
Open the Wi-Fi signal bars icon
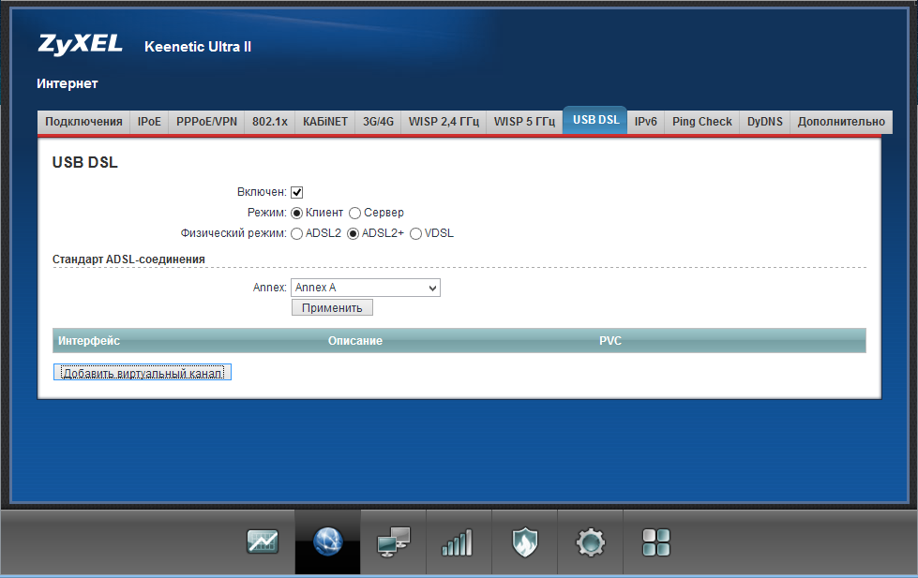458,541
